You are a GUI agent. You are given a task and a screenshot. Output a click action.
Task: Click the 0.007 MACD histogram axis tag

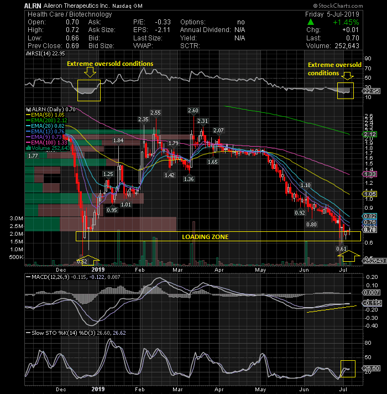point(372,293)
